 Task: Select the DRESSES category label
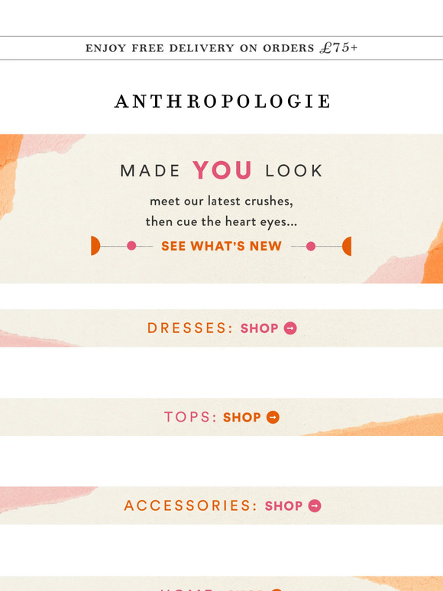tap(190, 328)
